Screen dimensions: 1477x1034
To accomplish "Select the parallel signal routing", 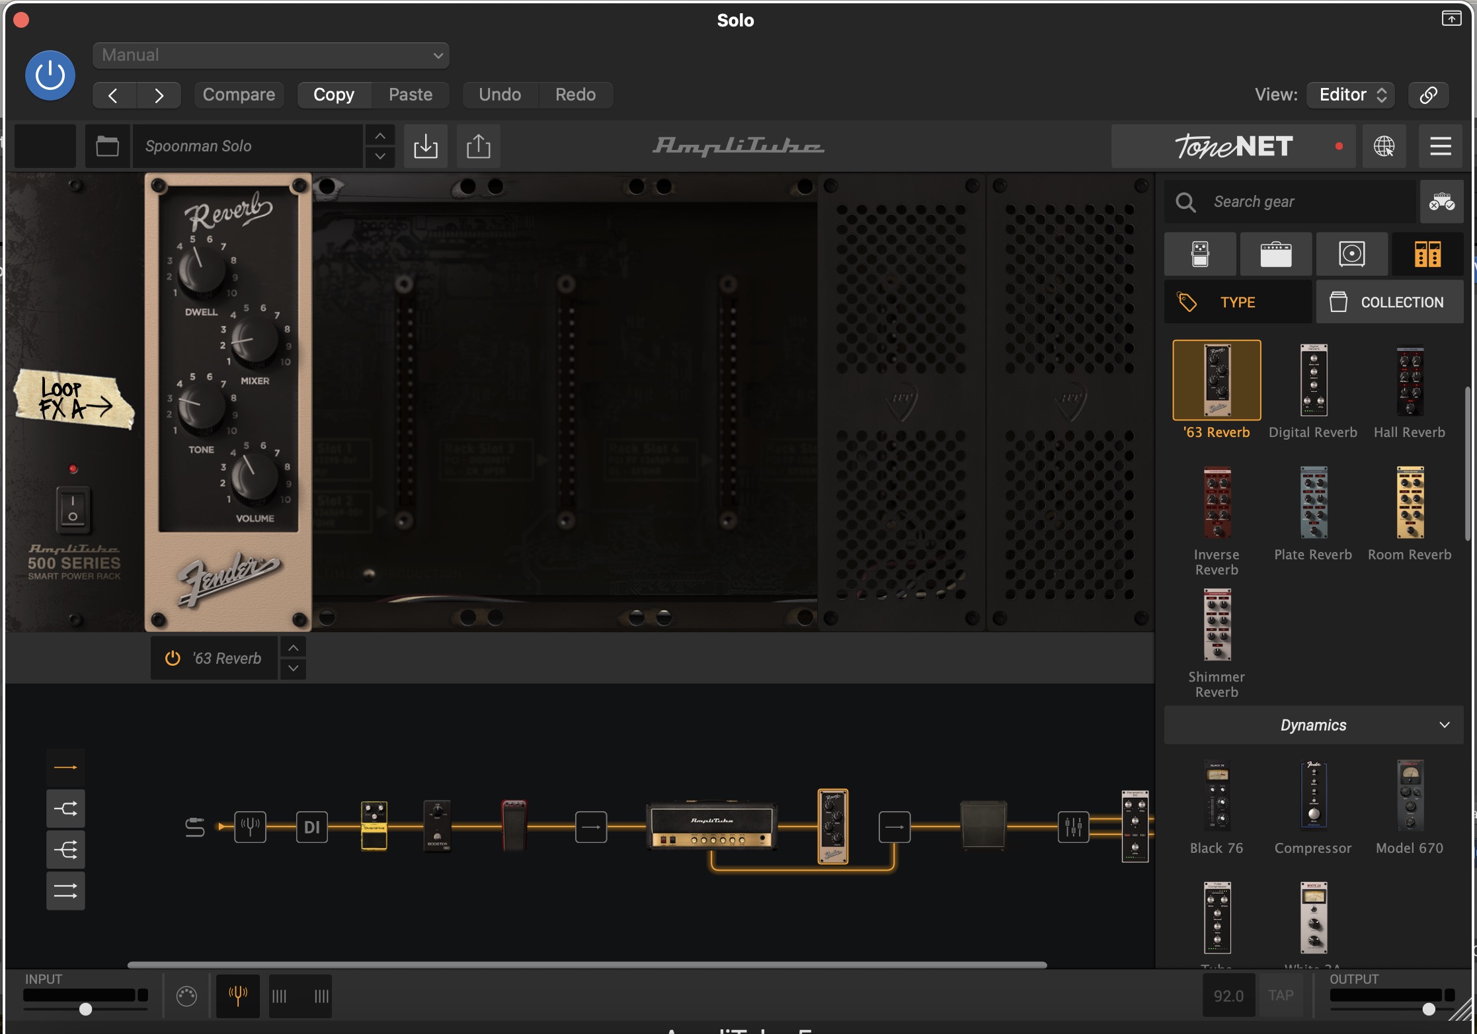I will pos(65,891).
